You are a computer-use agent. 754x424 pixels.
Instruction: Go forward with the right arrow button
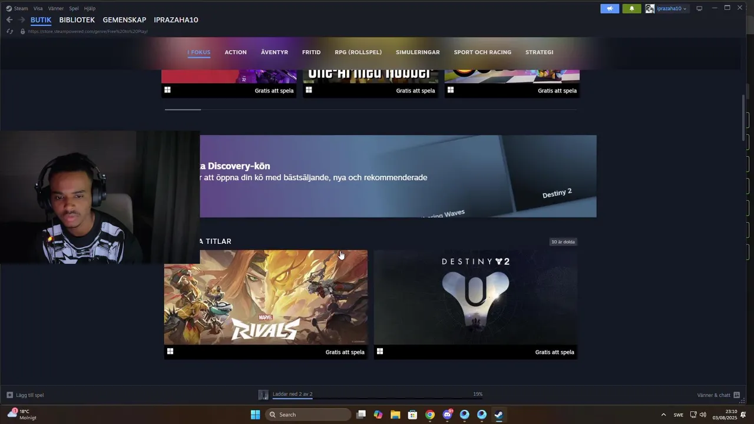[22, 20]
